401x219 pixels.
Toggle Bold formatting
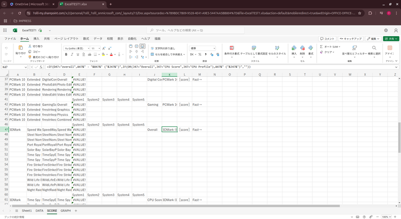click(x=66, y=55)
